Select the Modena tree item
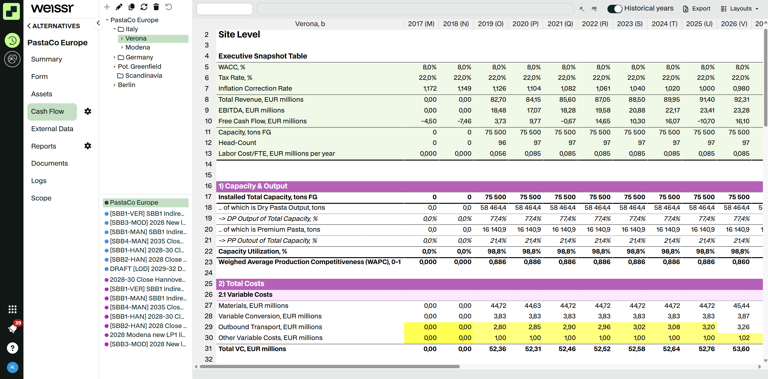Viewport: 768px width, 379px height. tap(138, 47)
